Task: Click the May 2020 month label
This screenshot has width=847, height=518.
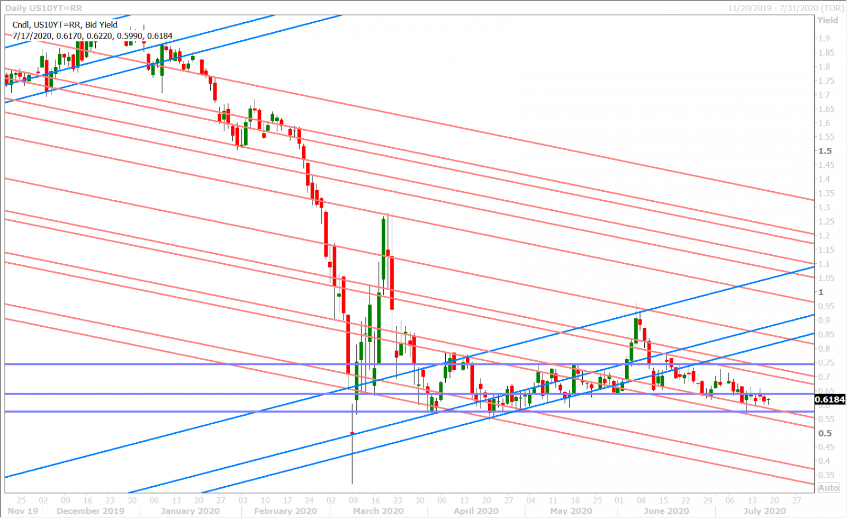Action: pos(571,511)
